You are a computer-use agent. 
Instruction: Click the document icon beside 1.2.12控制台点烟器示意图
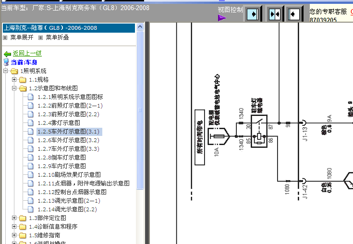click(31, 192)
